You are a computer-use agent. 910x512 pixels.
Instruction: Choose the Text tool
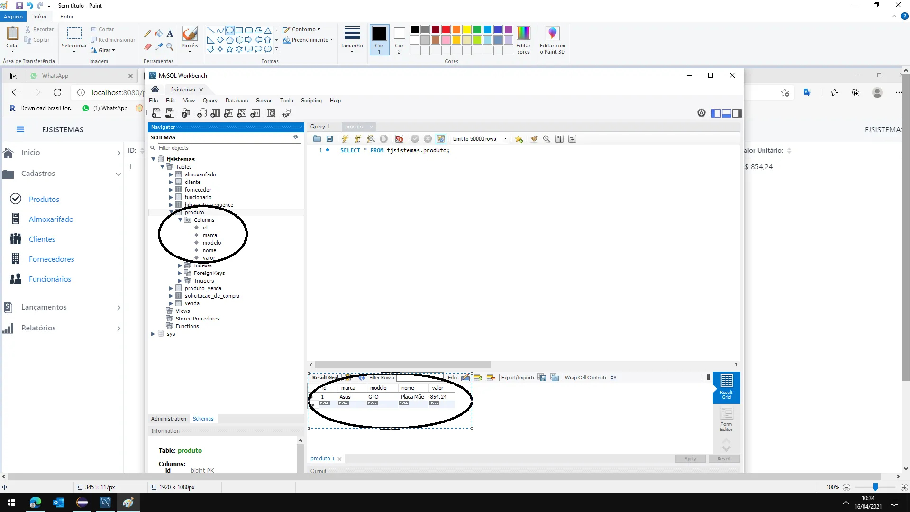(170, 34)
